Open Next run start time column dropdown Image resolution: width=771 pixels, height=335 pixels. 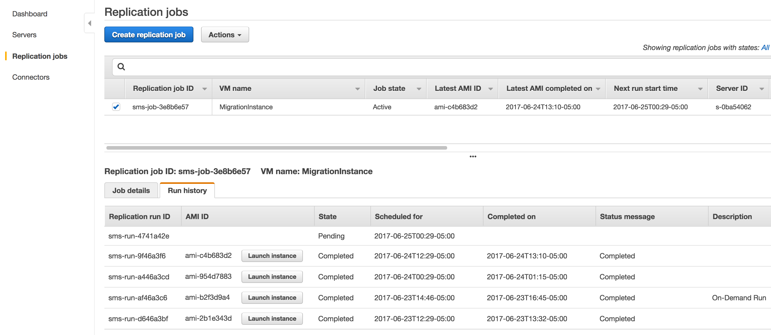(x=700, y=89)
